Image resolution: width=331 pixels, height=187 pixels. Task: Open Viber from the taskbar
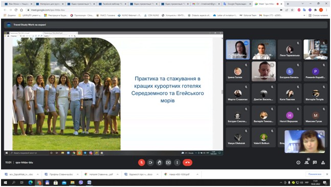coord(81,182)
